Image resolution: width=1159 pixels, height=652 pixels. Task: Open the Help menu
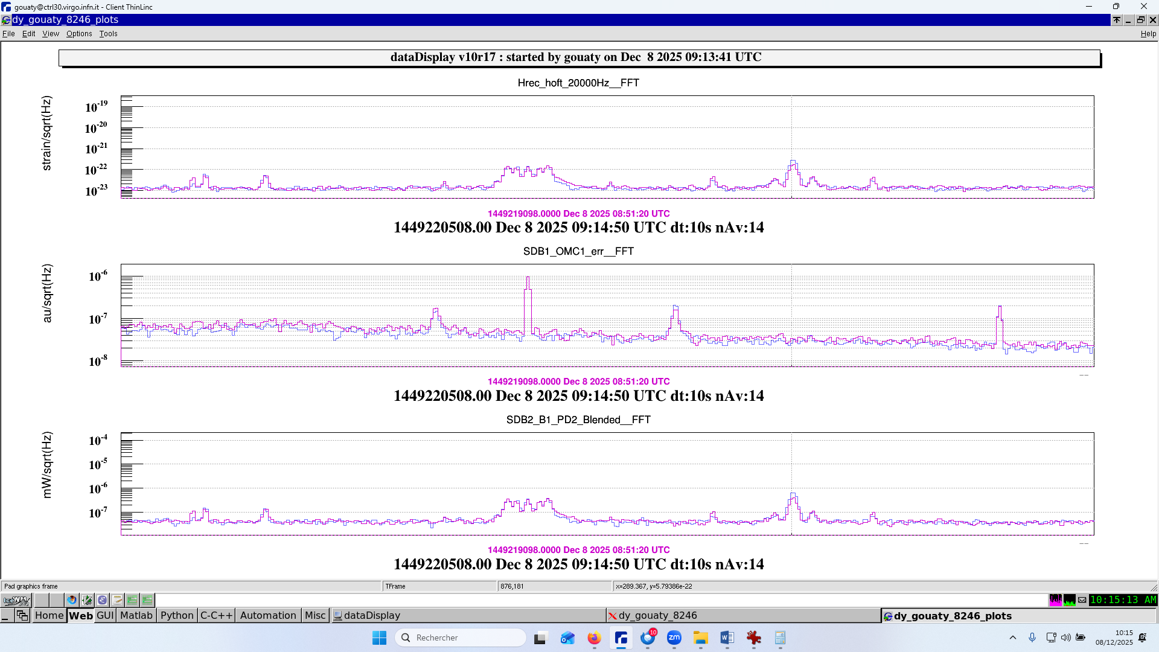(1148, 34)
